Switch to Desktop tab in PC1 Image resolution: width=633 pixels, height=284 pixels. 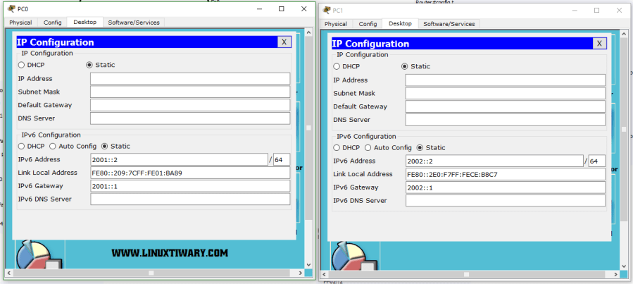point(401,24)
